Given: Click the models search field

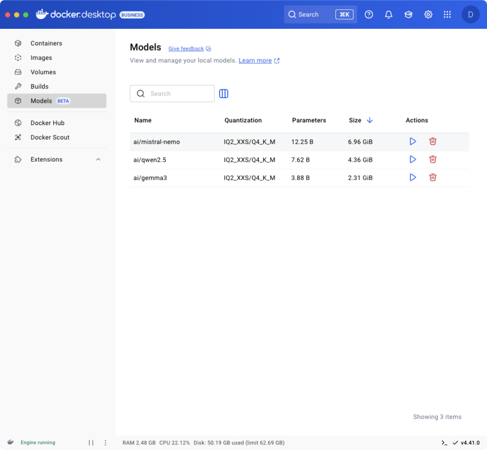Looking at the screenshot, I should coord(172,93).
